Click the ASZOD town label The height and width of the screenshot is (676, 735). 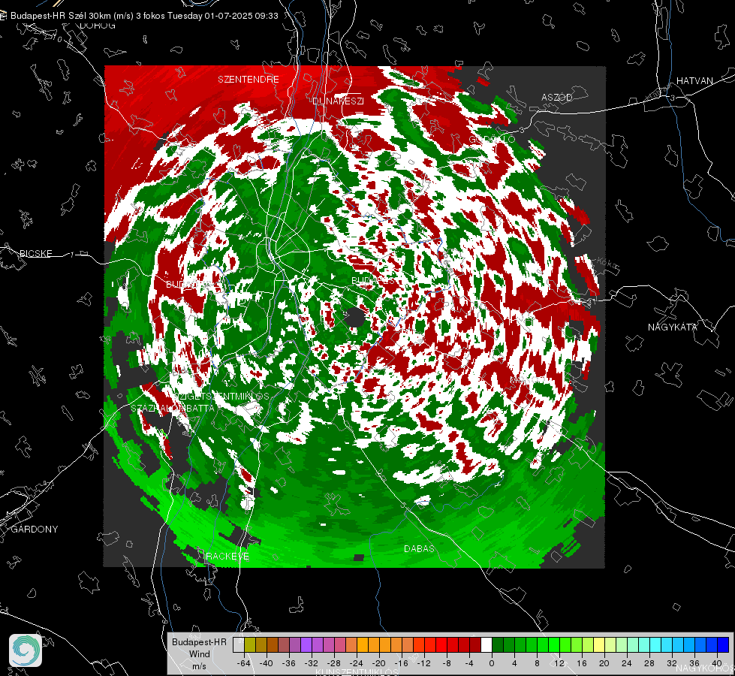point(557,97)
